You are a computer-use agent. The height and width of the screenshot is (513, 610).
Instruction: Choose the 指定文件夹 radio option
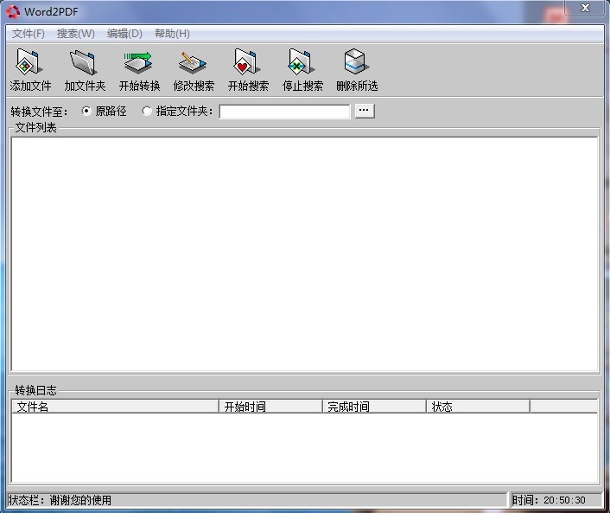[147, 112]
